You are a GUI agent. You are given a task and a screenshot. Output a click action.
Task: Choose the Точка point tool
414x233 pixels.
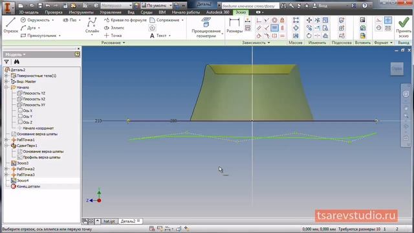pos(113,36)
